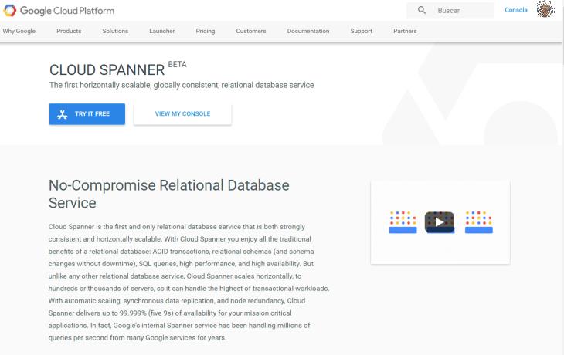Click the VIEW MY CONSOLE button
The width and height of the screenshot is (564, 355).
[x=182, y=114]
